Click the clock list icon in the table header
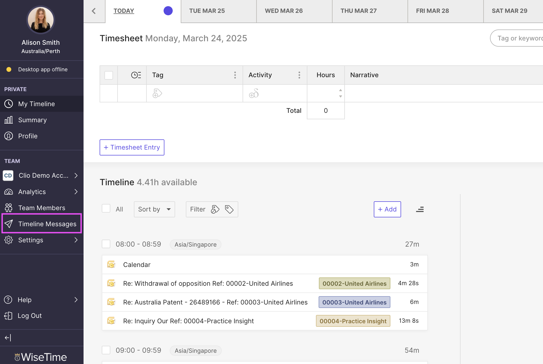This screenshot has width=543, height=364. tap(136, 75)
